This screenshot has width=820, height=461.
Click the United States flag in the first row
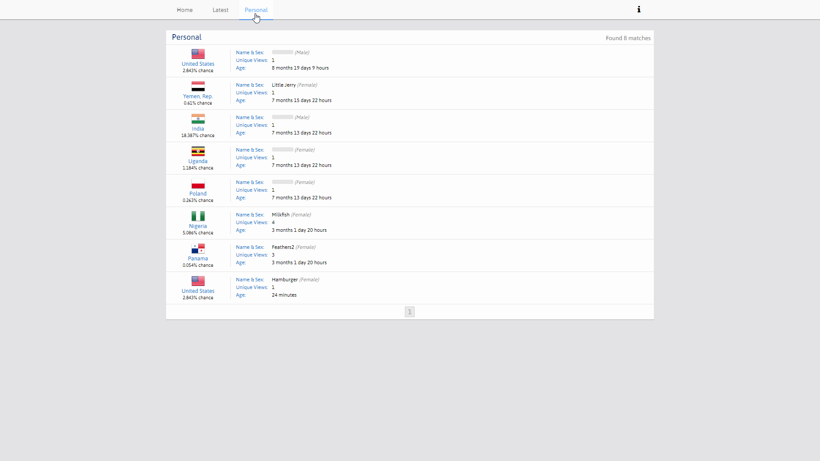click(x=198, y=54)
